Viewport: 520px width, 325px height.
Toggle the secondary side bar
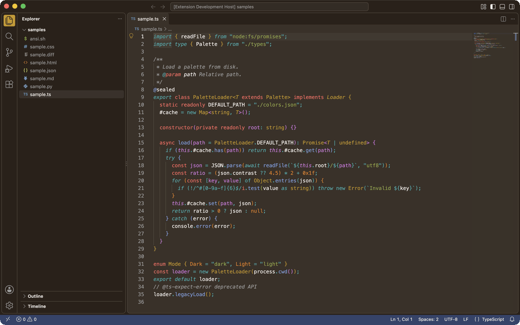coord(511,7)
